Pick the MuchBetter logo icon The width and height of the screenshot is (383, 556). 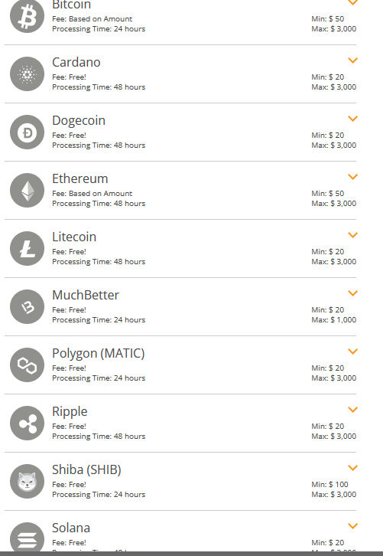27,307
